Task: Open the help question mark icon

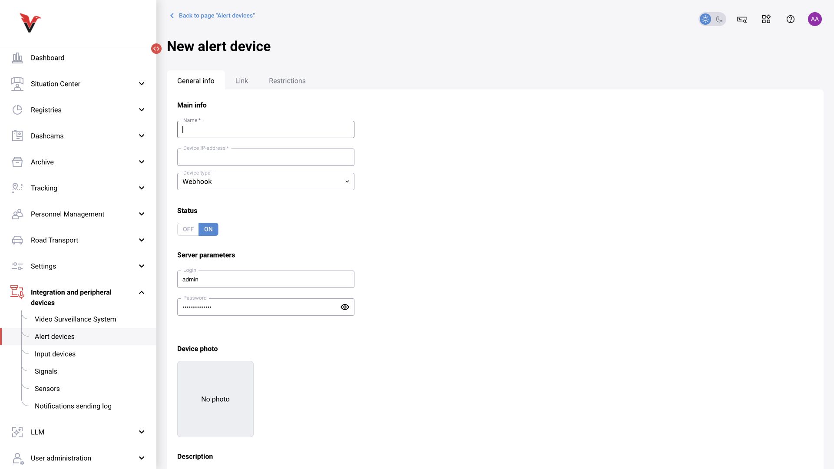Action: pos(791,19)
